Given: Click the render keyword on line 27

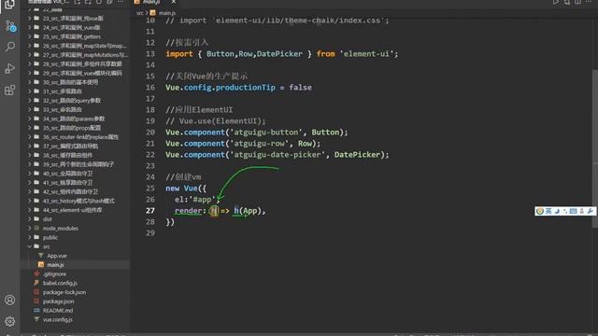Looking at the screenshot, I should click(188, 211).
